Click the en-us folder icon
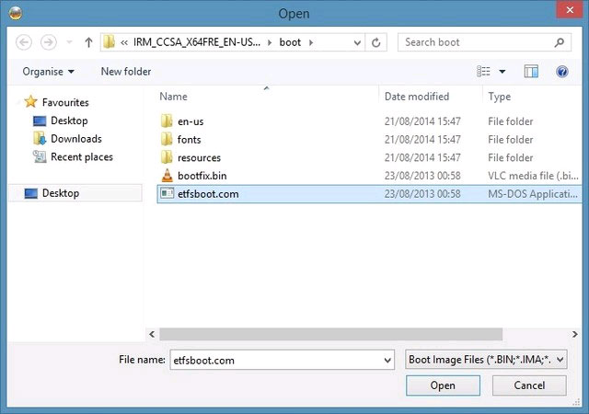Screen dimensions: 589x414 click(167, 121)
